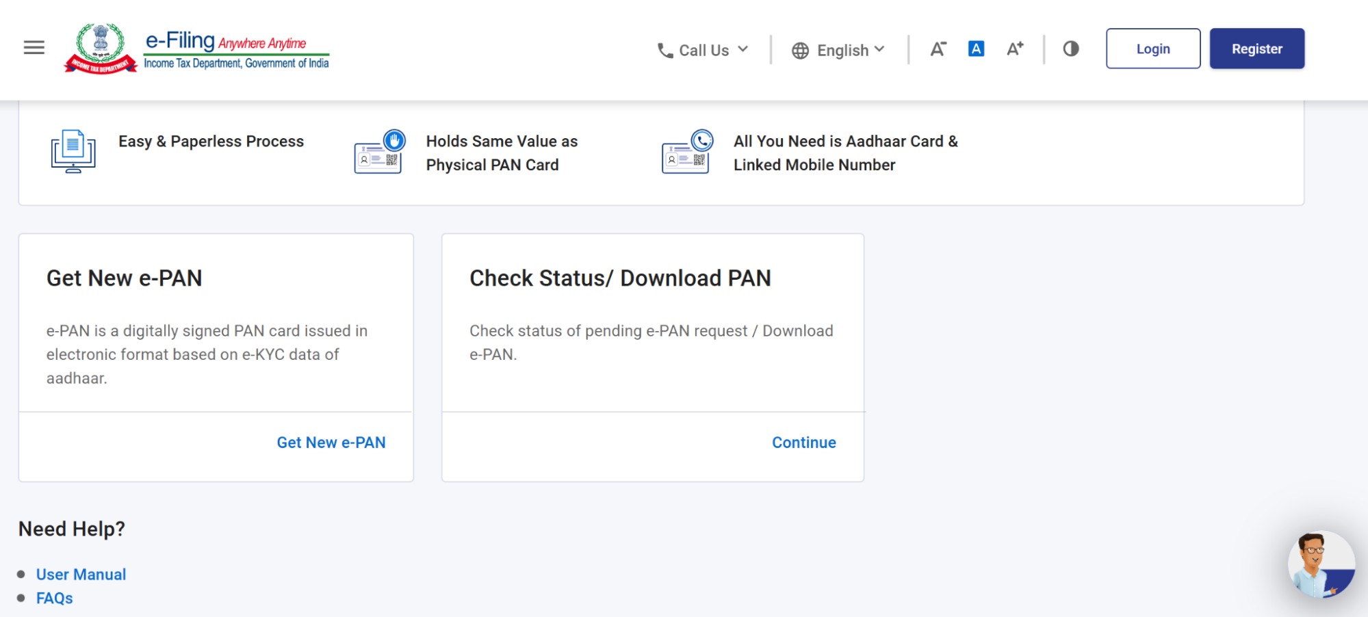Click the 'Check Status/ Download PAN' heading
The height and width of the screenshot is (617, 1368).
click(x=620, y=278)
